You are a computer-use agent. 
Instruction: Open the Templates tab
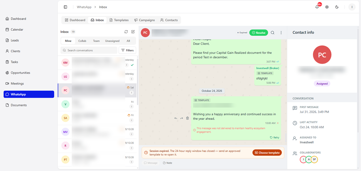coord(119,20)
